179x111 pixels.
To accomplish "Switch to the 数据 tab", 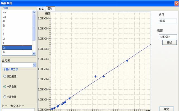I will coord(41,9).
